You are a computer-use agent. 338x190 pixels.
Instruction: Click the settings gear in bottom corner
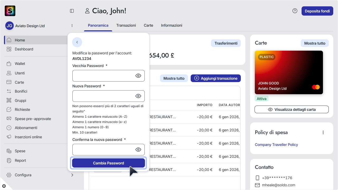[x=4, y=186]
